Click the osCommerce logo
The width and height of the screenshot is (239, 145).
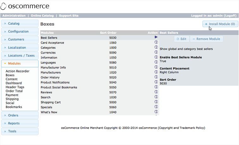25,6
